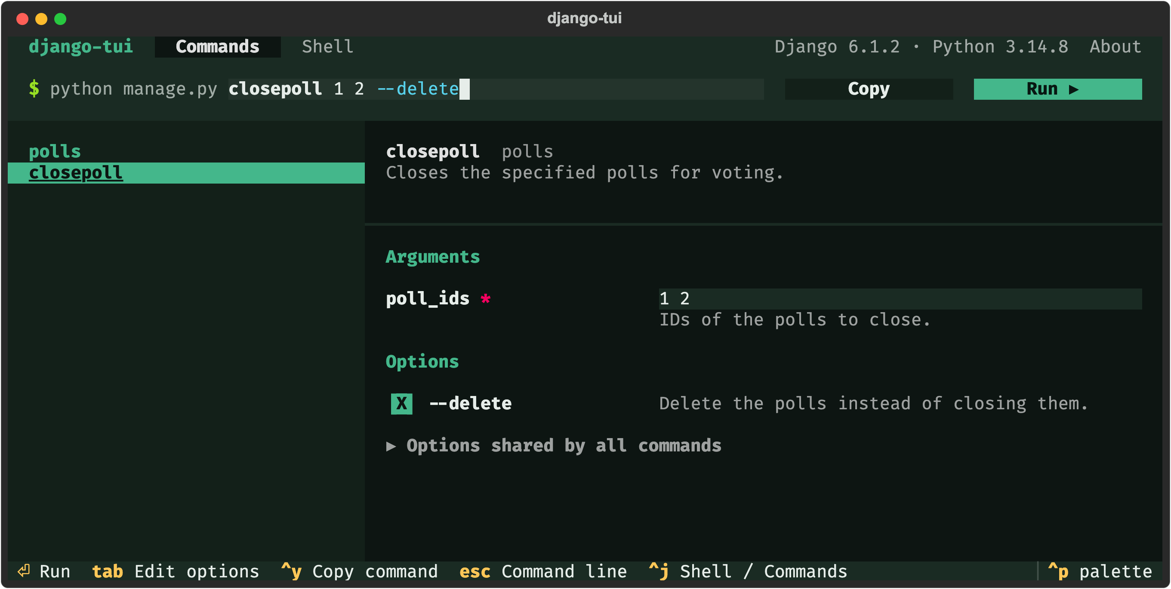The image size is (1171, 589).
Task: Uncheck the --delete option checkbox
Action: [401, 404]
